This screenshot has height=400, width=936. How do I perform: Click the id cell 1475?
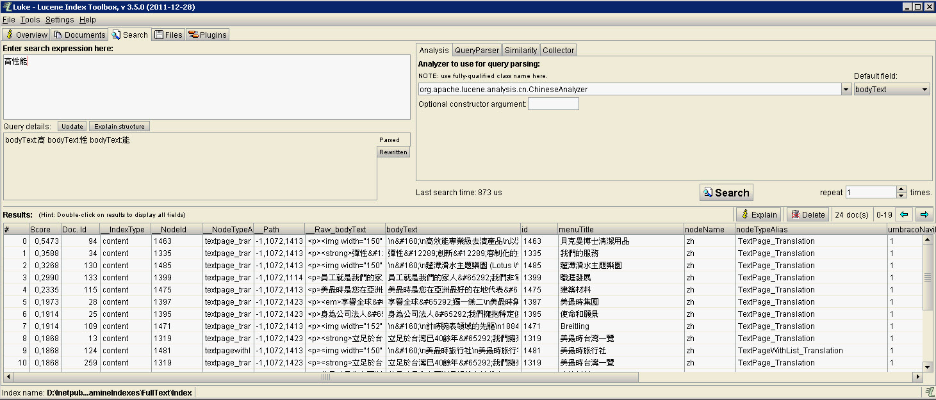[539, 290]
